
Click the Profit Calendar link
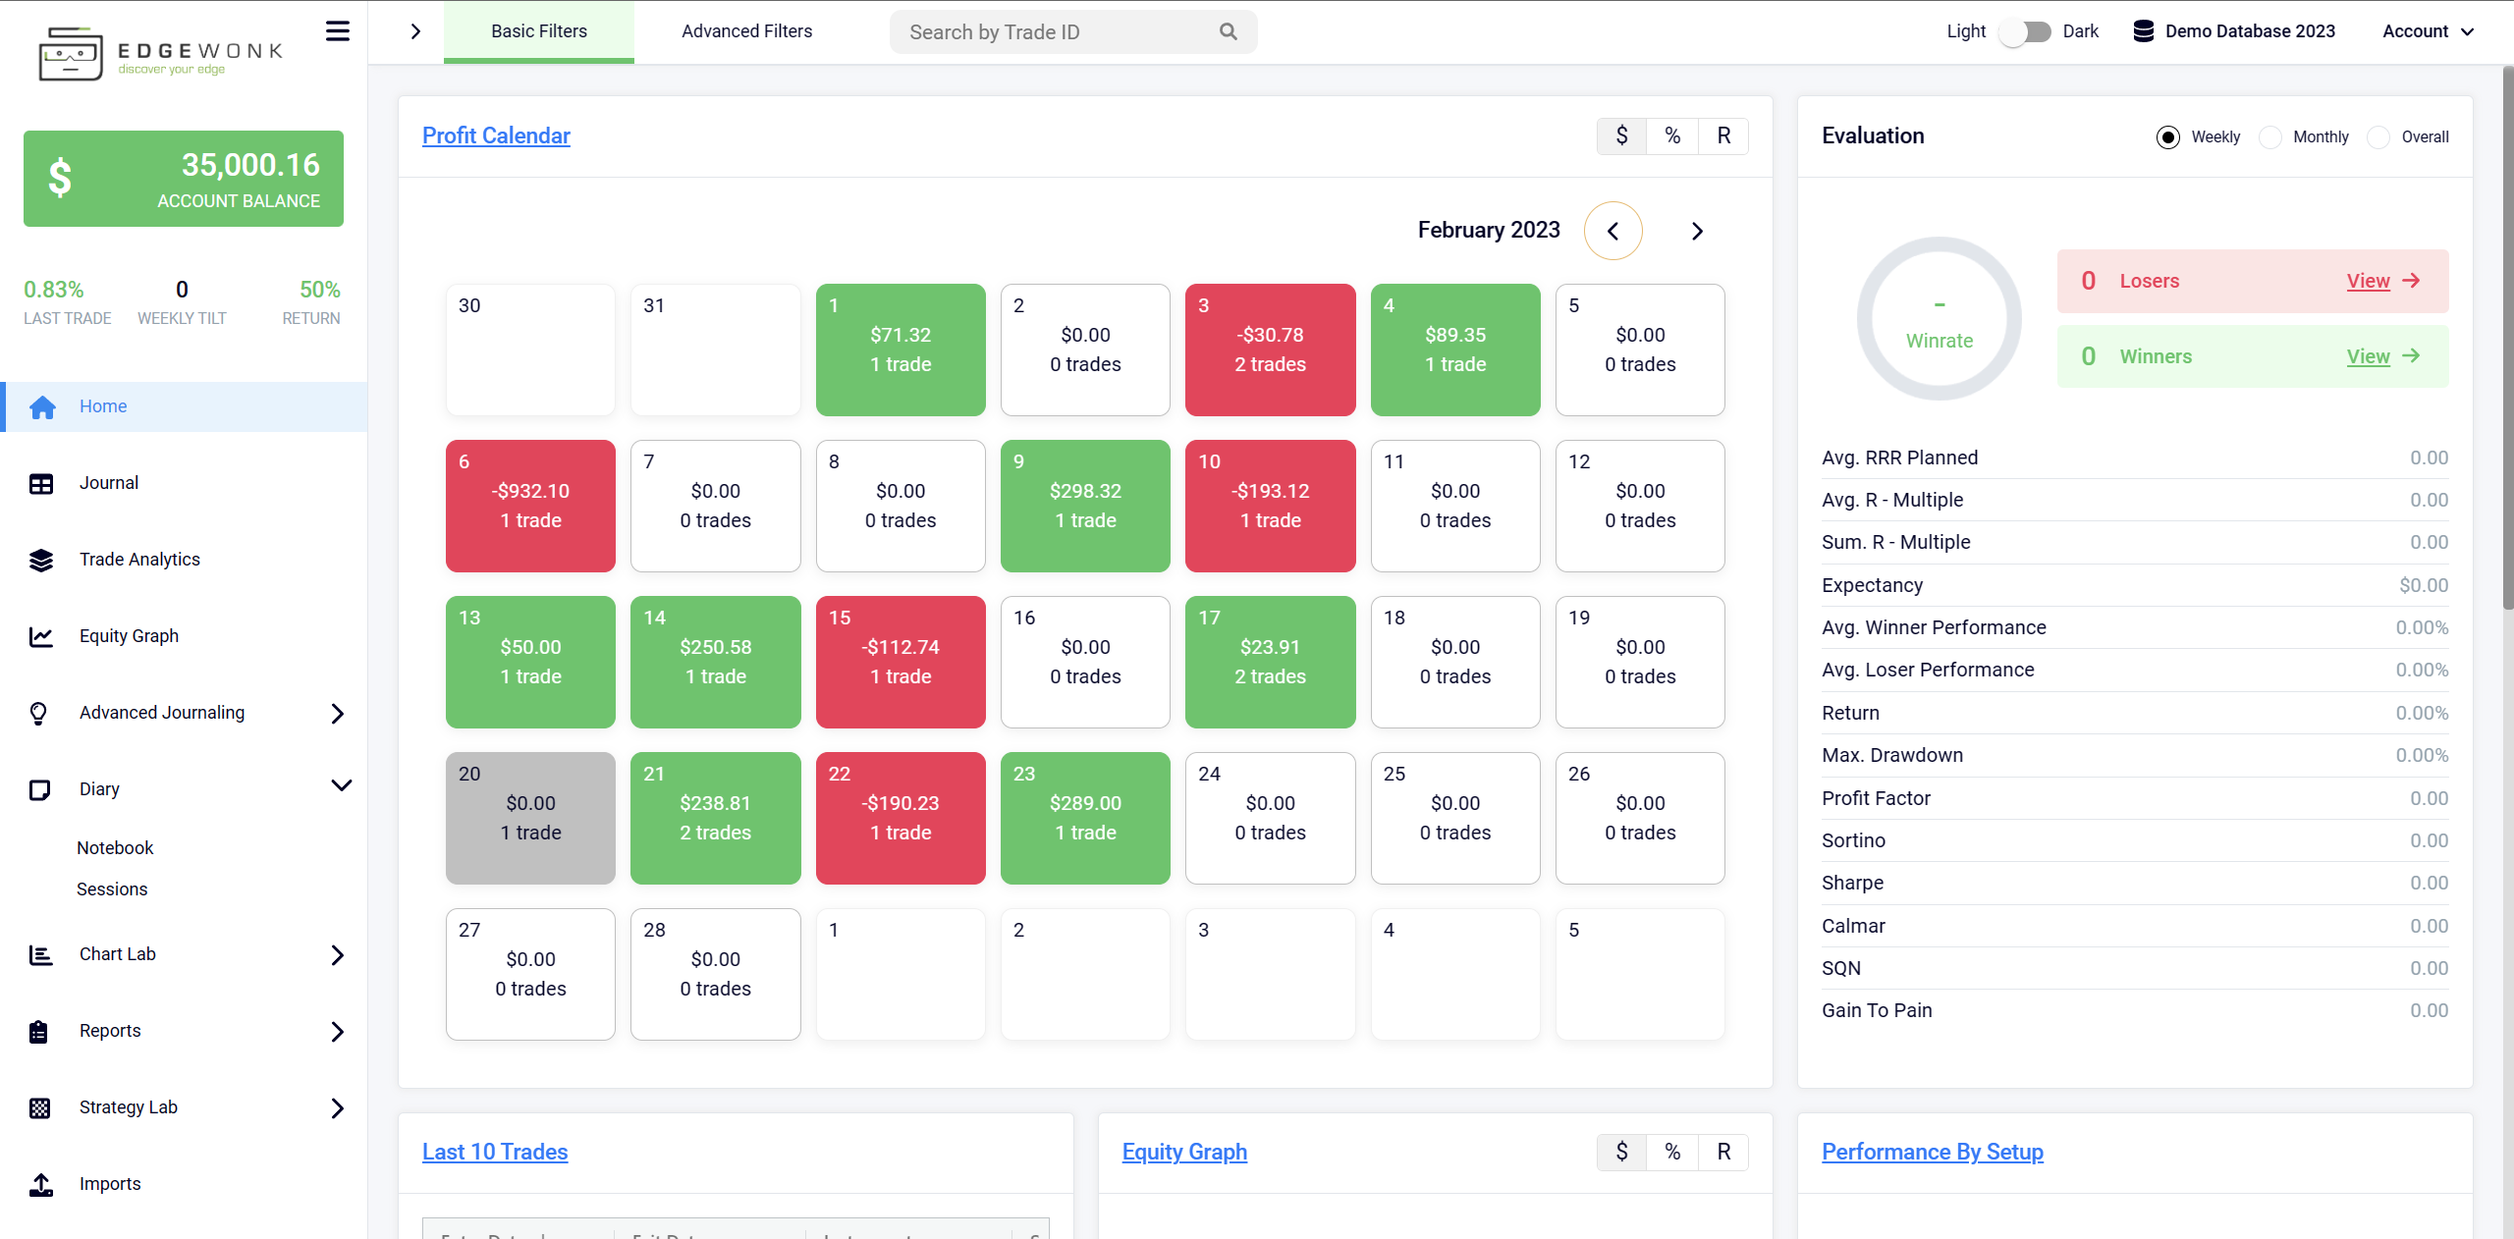(495, 135)
